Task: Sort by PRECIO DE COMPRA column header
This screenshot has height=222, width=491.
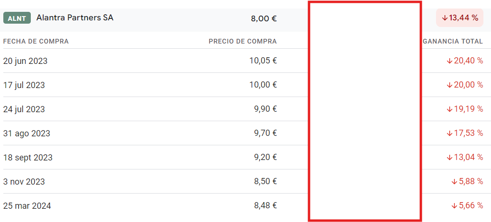Action: click(x=243, y=41)
